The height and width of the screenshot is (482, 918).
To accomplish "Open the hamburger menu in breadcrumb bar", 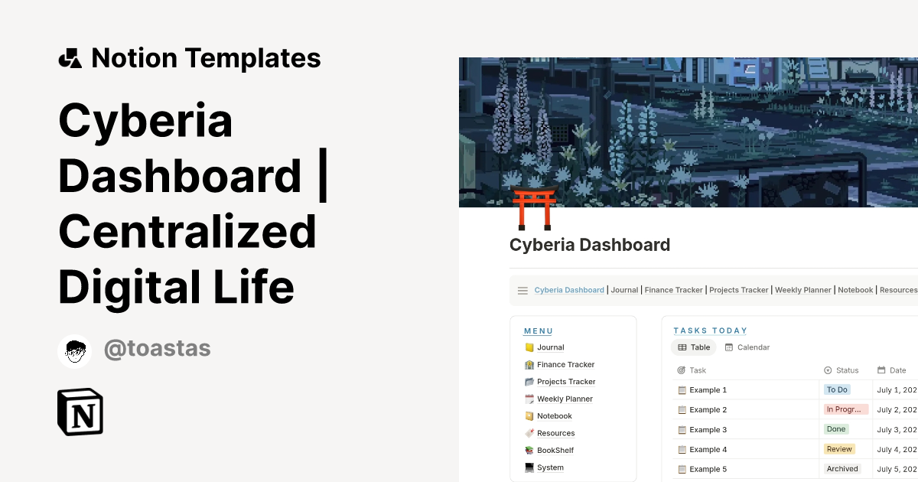I will click(x=522, y=291).
